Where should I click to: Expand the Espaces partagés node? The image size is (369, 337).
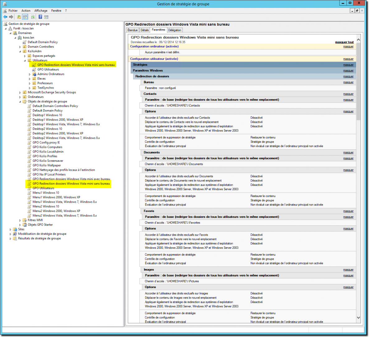[x=25, y=56]
